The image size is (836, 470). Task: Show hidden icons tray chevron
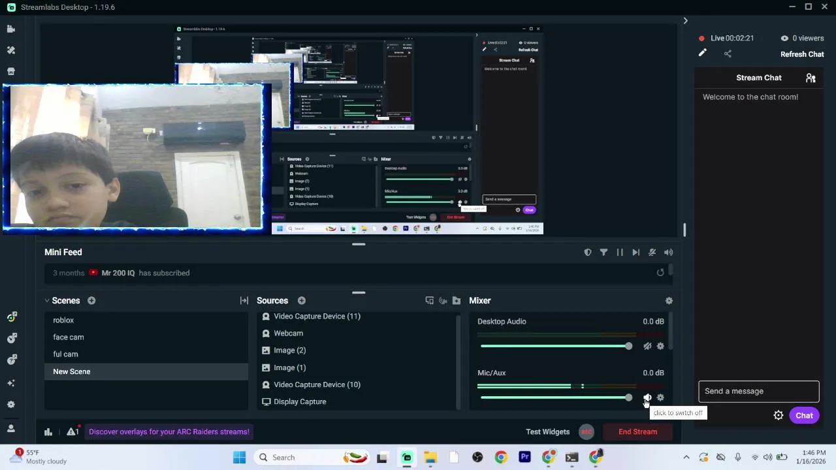[686, 458]
